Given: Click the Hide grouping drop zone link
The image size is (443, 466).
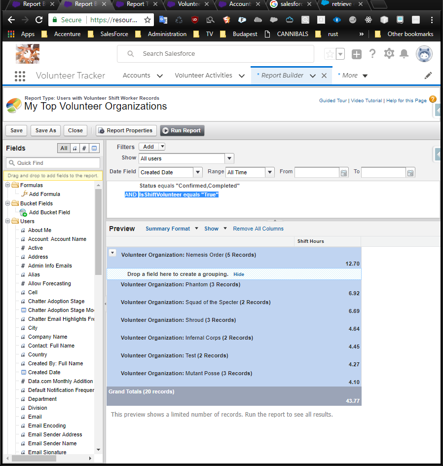Looking at the screenshot, I should (x=239, y=274).
